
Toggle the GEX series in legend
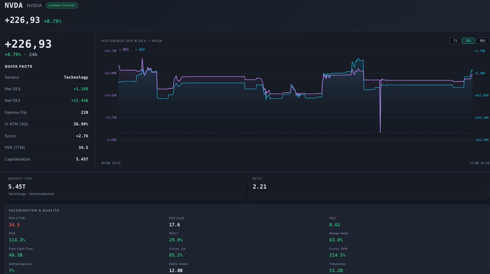(x=140, y=49)
